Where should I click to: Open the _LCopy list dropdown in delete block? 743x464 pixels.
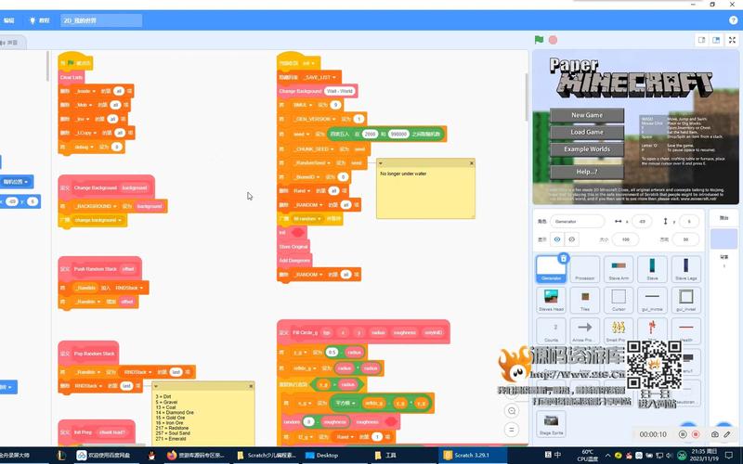[85, 133]
